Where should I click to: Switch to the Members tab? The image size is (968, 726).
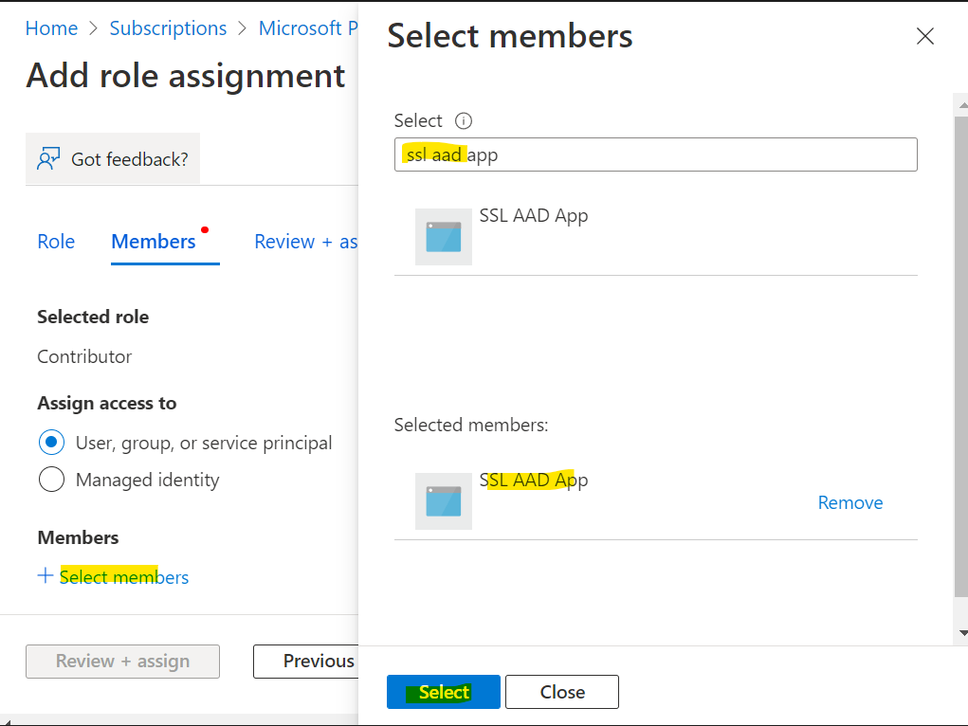click(153, 242)
